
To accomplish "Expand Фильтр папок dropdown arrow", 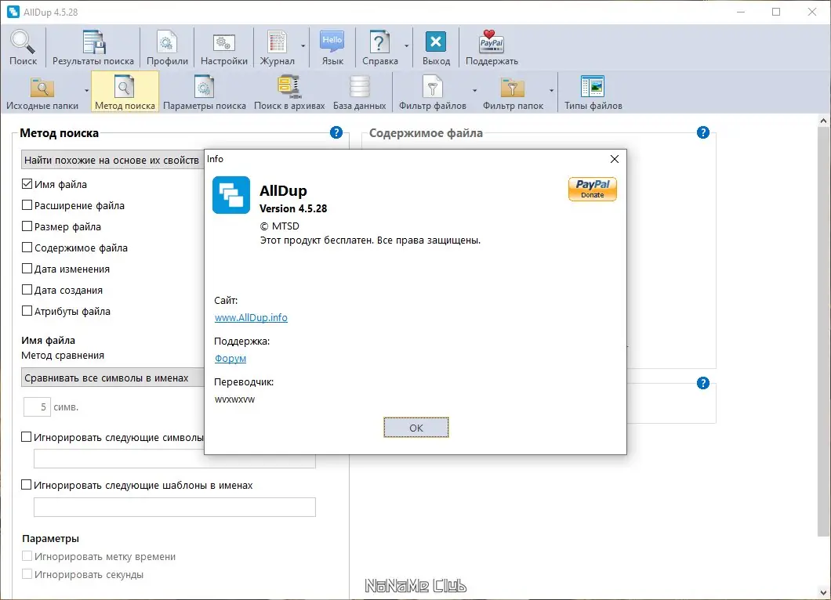I will tap(551, 91).
